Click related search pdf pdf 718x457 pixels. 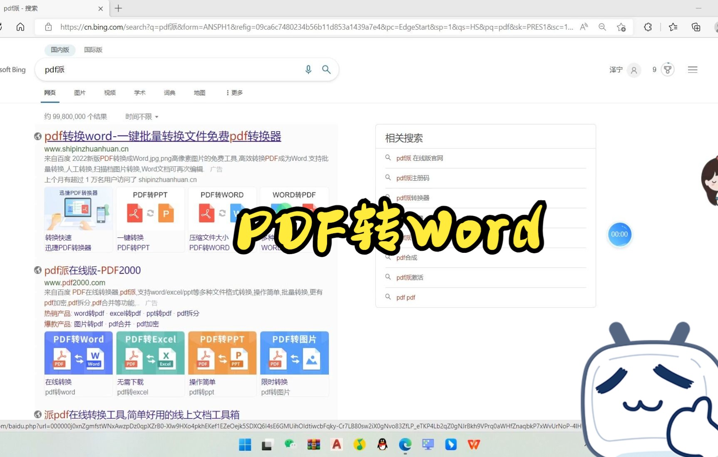point(406,297)
